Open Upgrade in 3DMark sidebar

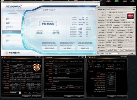click(8, 36)
